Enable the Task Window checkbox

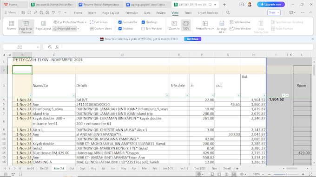click(143, 29)
